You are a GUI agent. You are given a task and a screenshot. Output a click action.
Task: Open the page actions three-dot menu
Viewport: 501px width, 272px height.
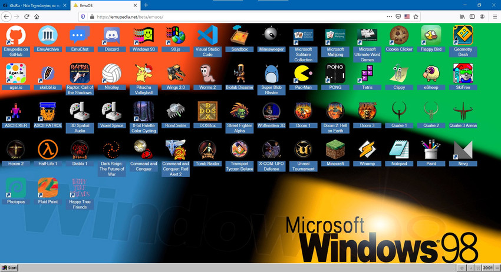click(x=389, y=16)
